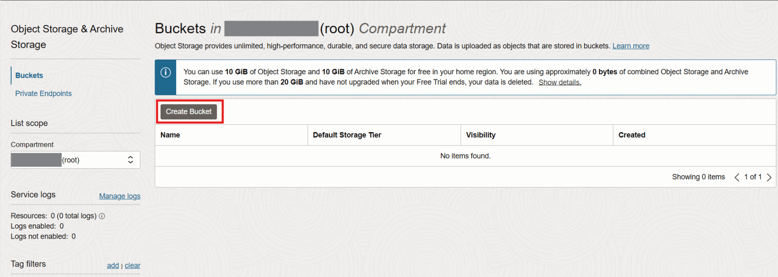Click add next to Tag filters
Screen dimensions: 778x277
pos(113,266)
